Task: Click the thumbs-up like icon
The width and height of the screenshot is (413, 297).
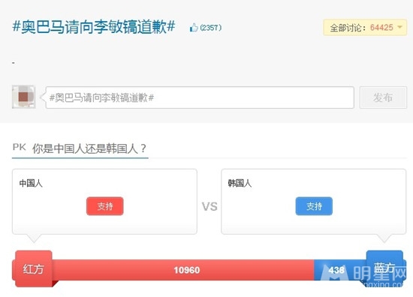Action: tap(194, 27)
